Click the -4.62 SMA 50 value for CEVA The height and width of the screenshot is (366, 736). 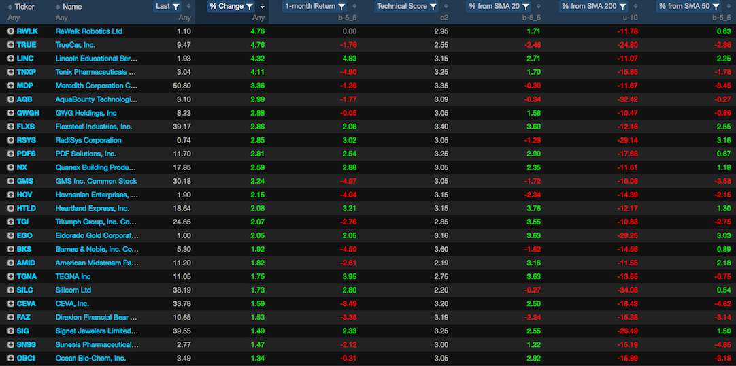[x=722, y=303]
